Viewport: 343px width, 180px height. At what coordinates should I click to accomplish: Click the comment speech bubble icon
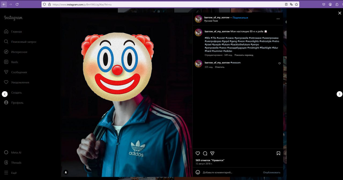tap(205, 153)
